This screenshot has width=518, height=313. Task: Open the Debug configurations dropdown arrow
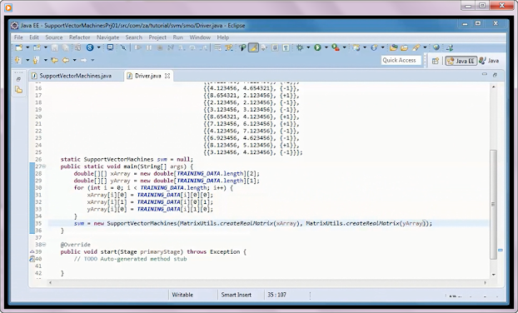click(308, 48)
